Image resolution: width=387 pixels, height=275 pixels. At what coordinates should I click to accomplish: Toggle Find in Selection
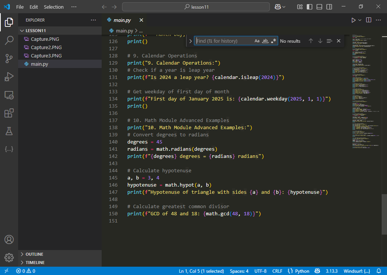click(329, 41)
